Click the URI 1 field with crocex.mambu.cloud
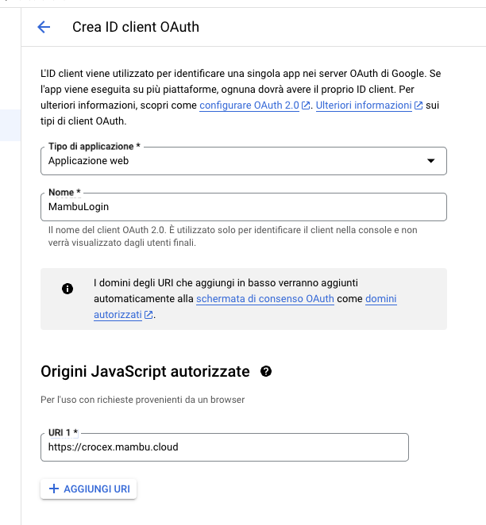Screen dimensions: 486x525 tap(225, 447)
